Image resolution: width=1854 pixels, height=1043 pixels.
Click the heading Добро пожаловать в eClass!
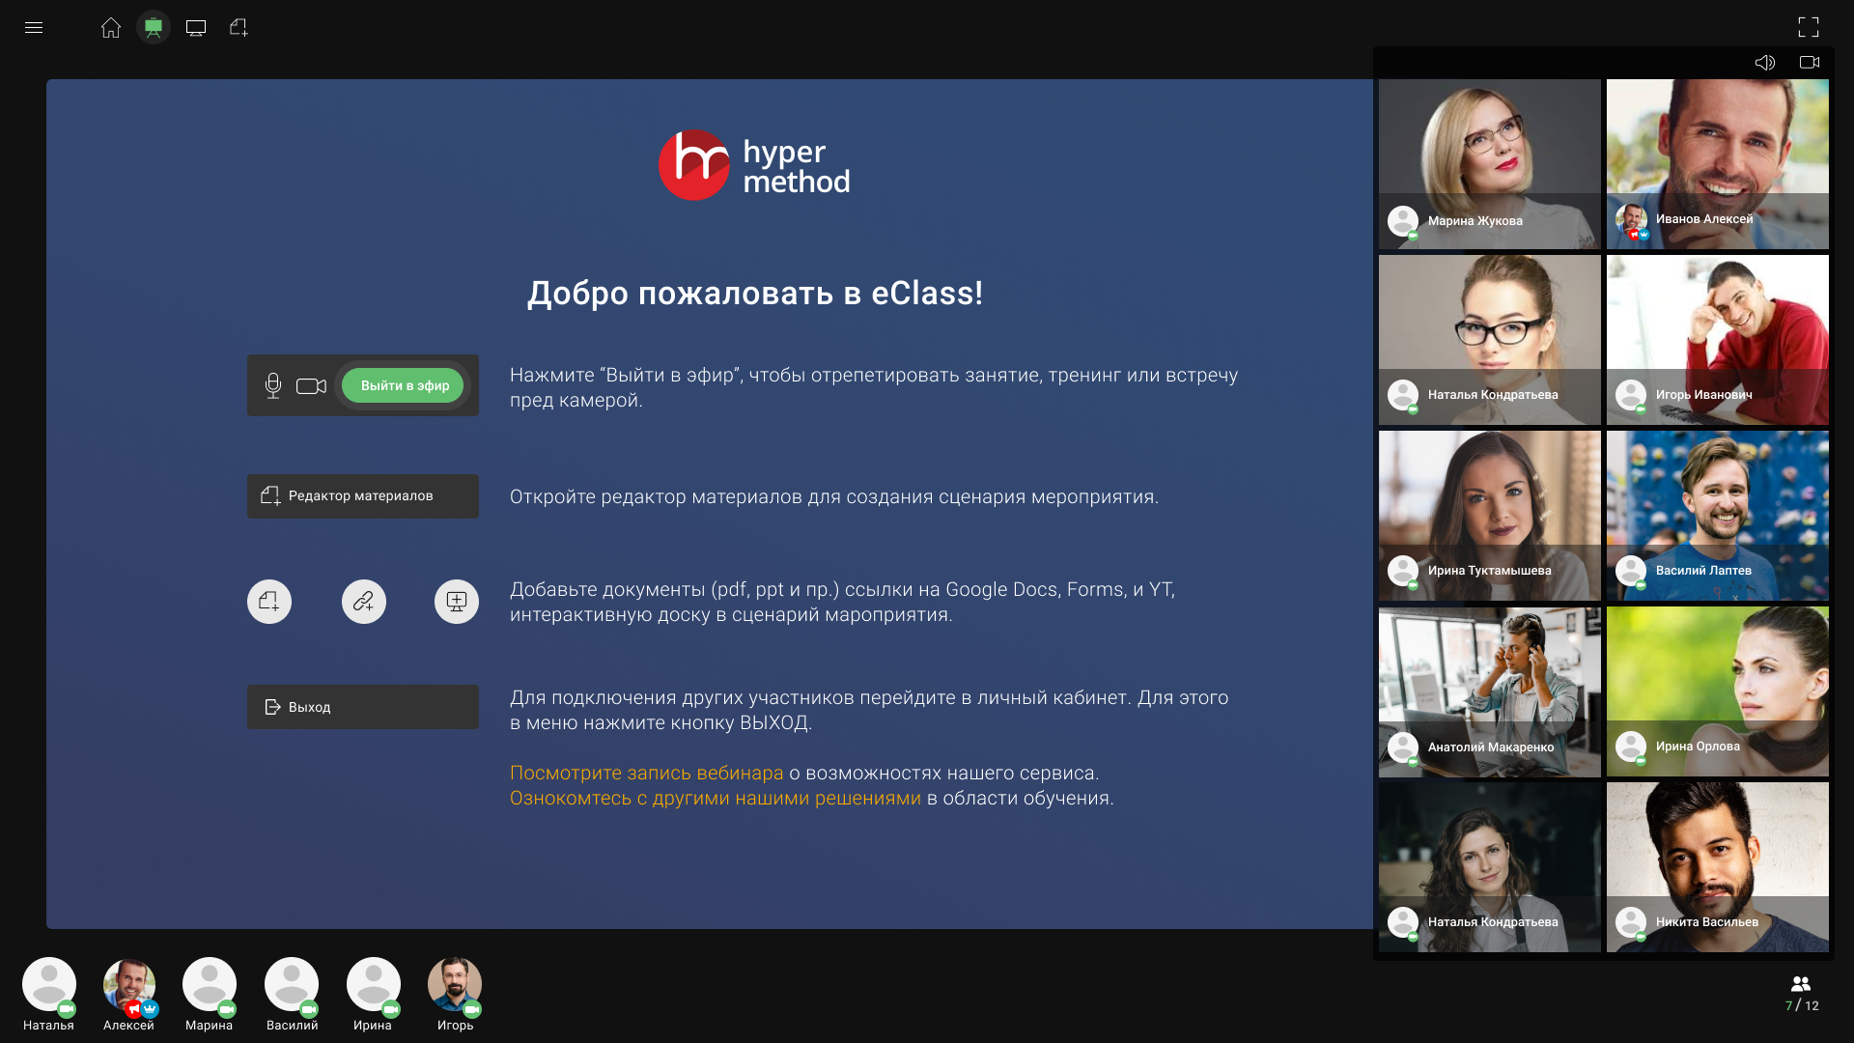point(755,293)
